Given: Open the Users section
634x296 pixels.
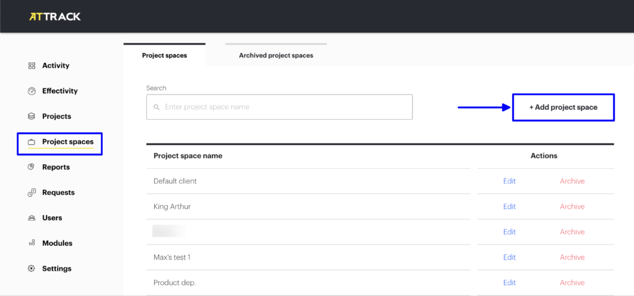Looking at the screenshot, I should tap(52, 218).
